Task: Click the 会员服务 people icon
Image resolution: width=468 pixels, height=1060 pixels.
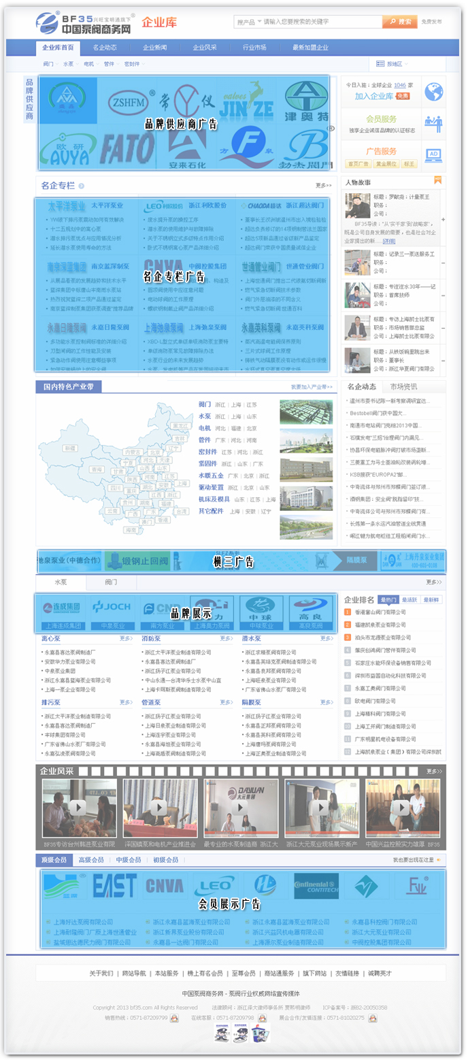Action: [x=433, y=123]
